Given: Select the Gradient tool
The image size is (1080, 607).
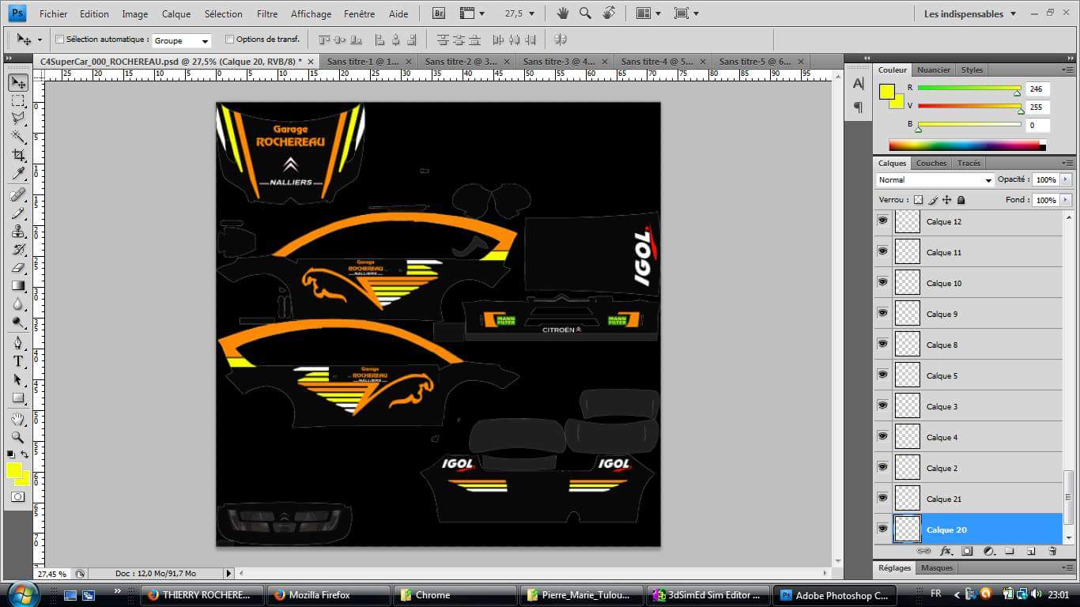Looking at the screenshot, I should pos(18,285).
